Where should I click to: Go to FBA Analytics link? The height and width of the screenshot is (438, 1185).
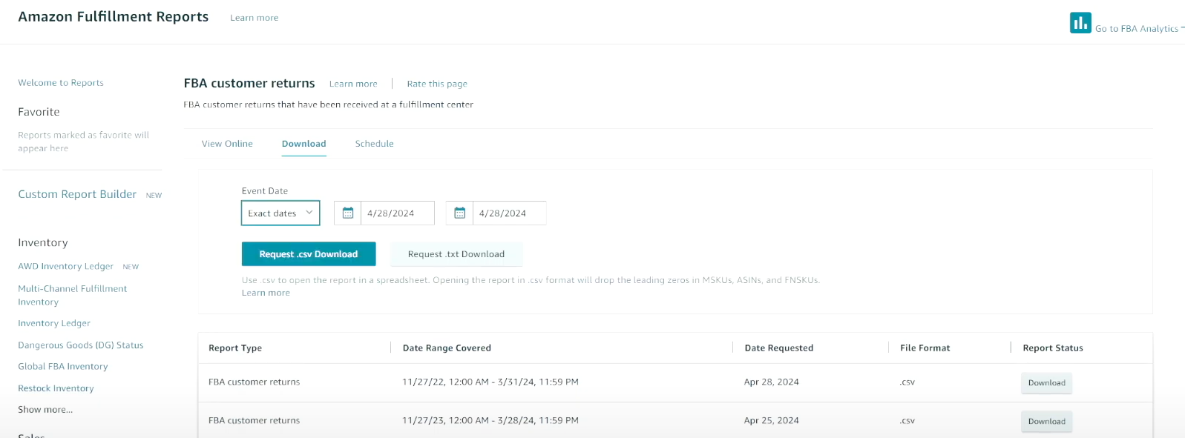point(1137,29)
